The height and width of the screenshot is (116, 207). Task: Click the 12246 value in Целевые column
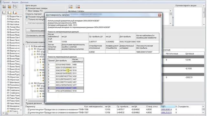(188, 60)
